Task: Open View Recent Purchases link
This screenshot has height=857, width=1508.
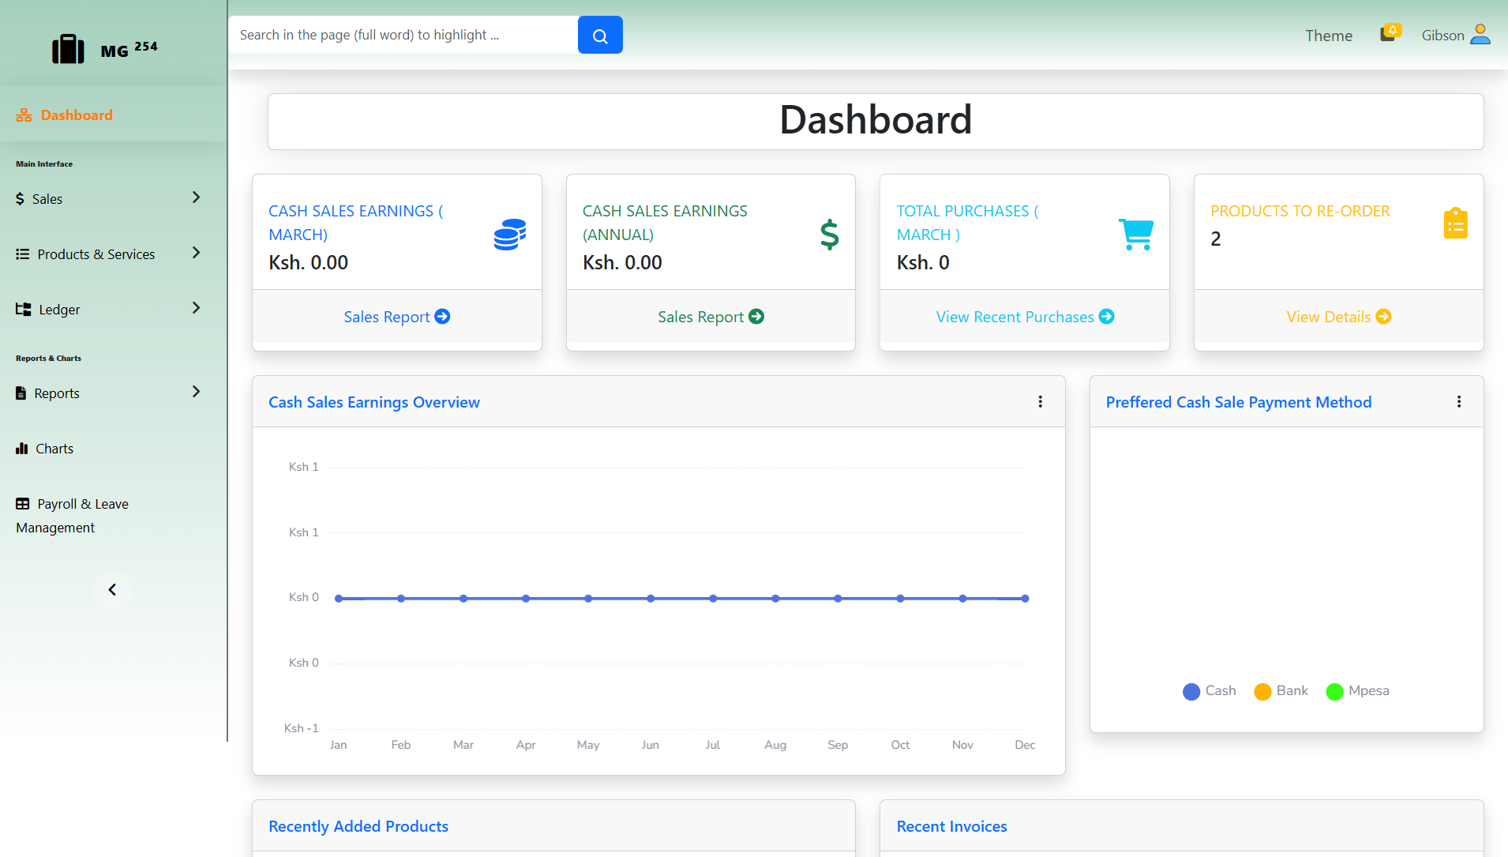Action: click(1024, 317)
